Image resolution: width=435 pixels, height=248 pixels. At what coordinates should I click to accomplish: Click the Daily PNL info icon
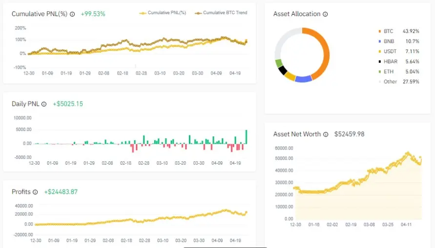(44, 104)
